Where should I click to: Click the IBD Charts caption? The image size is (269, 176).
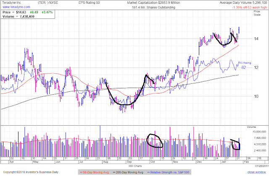pyautogui.click(x=135, y=166)
